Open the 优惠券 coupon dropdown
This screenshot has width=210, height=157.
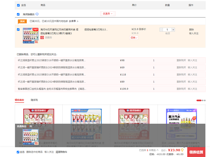(x=108, y=14)
